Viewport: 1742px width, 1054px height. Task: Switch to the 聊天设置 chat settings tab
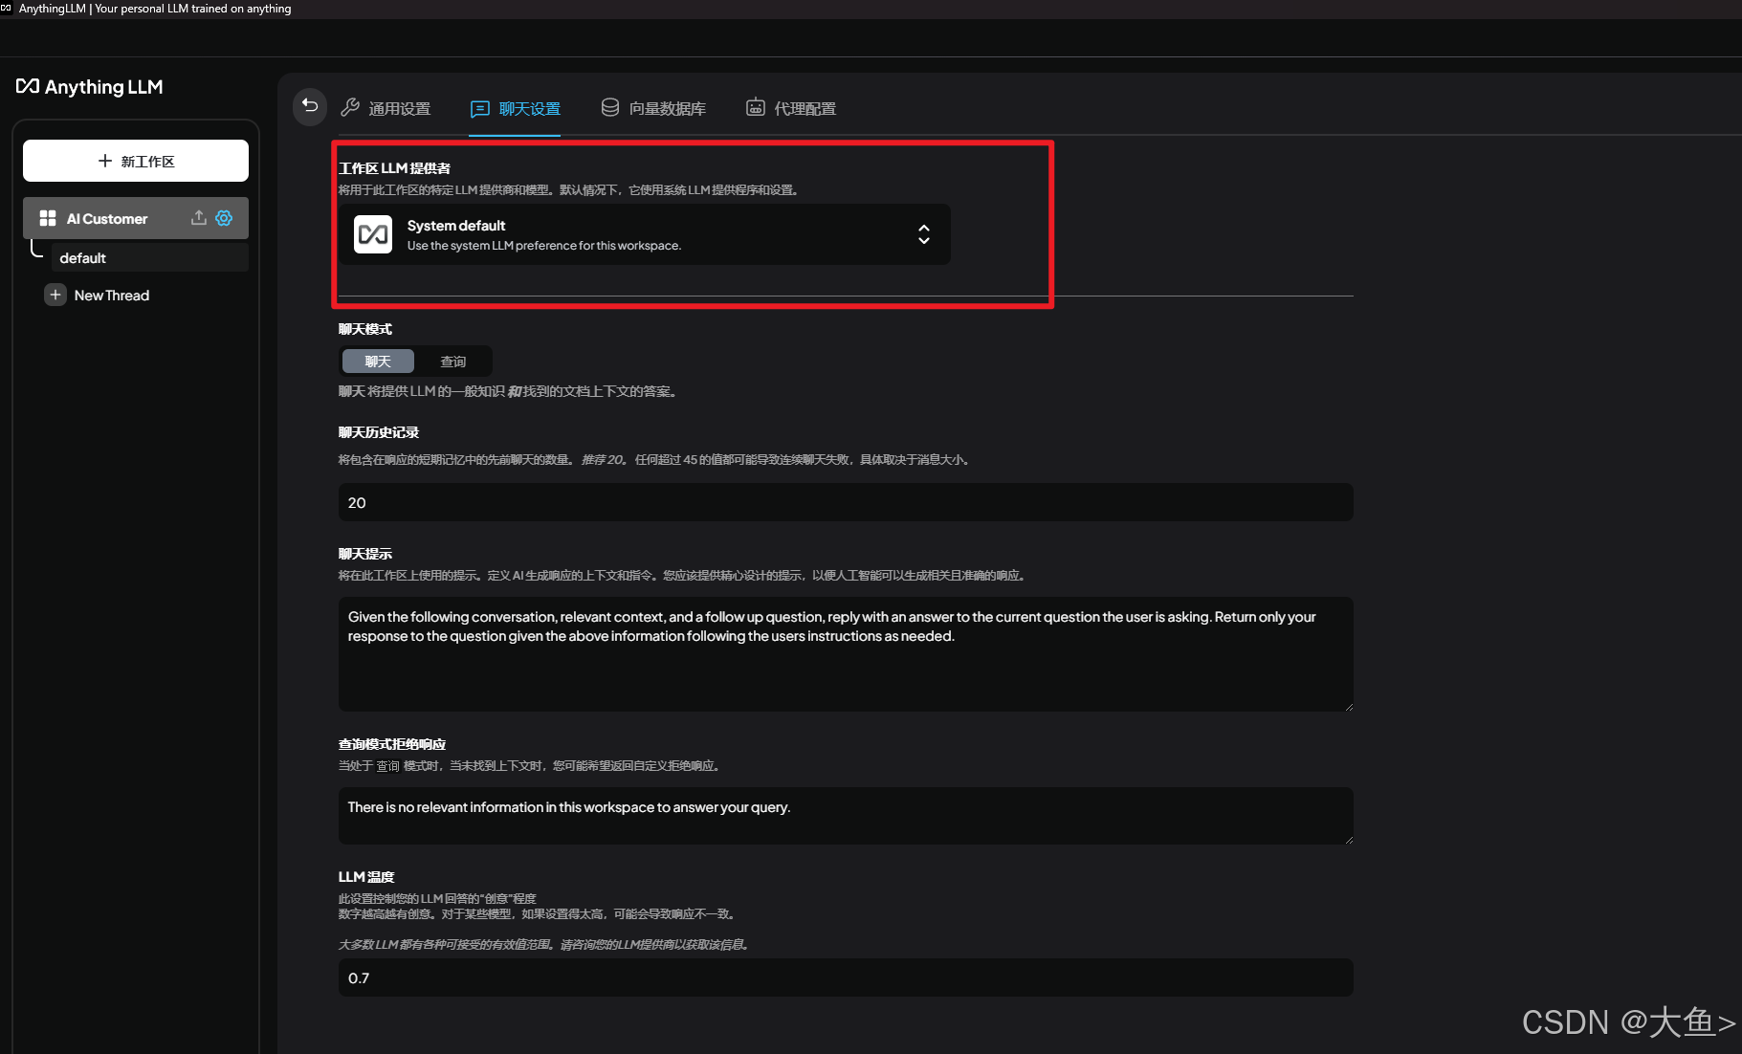pyautogui.click(x=515, y=108)
